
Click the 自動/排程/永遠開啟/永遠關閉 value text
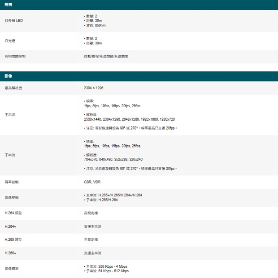pos(106,56)
